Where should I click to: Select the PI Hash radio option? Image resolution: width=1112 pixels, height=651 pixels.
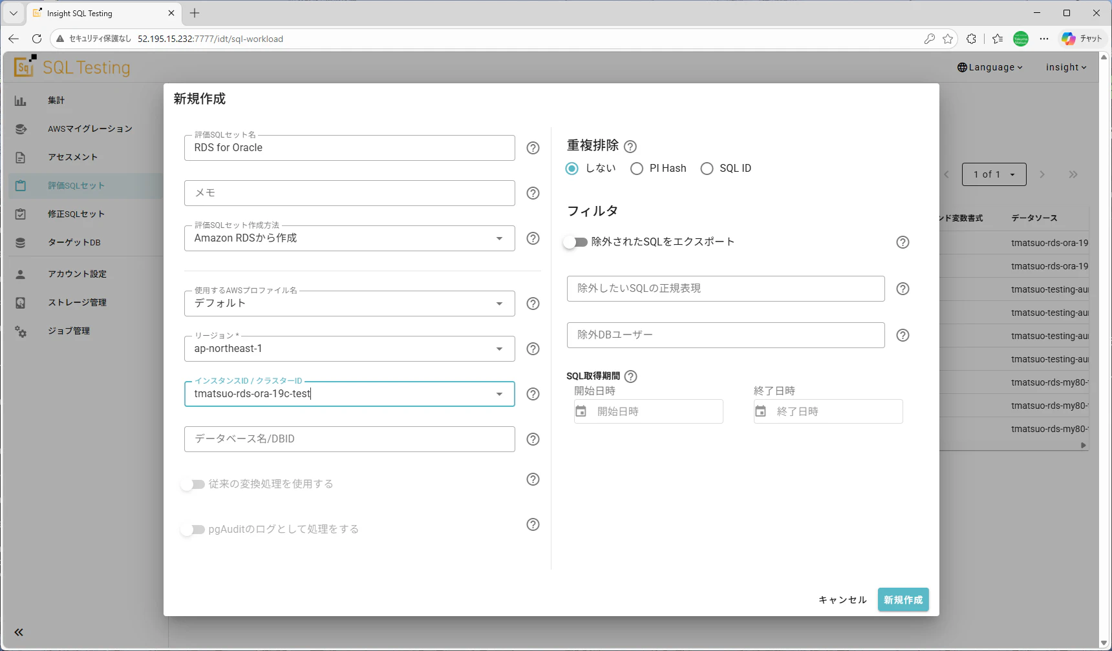637,169
